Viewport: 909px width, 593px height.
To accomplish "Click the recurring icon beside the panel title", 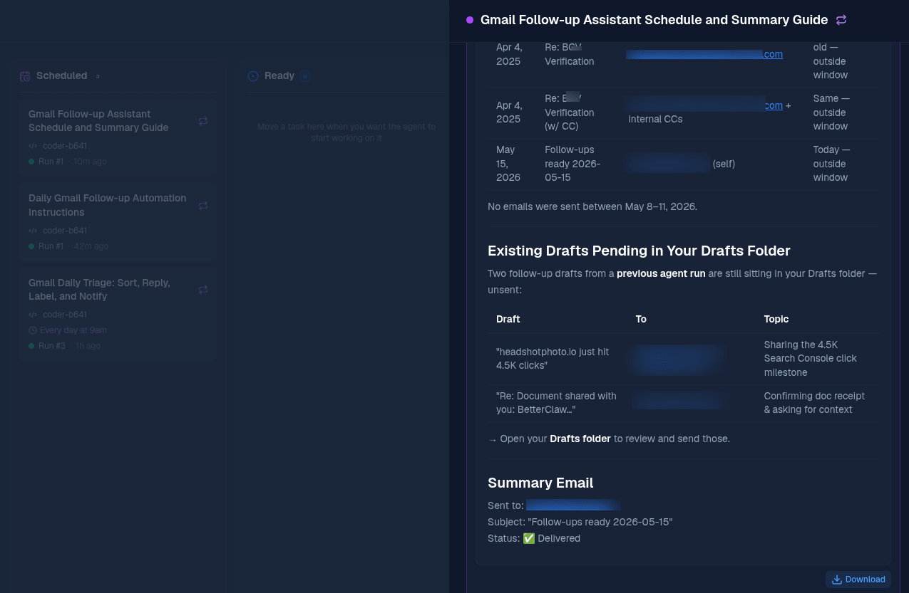I will click(841, 20).
